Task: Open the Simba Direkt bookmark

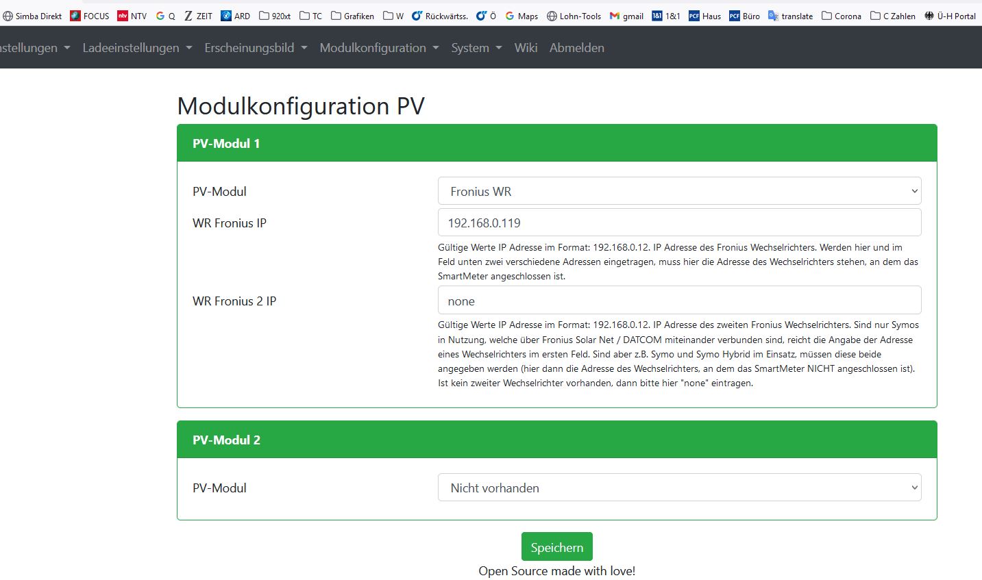Action: 32,16
